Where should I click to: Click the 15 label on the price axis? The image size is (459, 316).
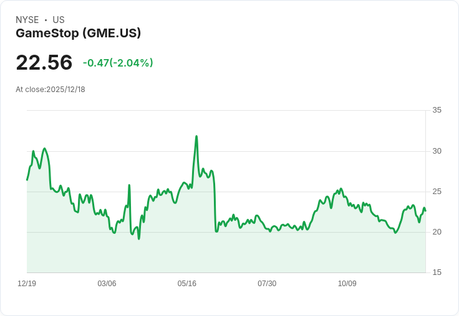click(x=437, y=272)
